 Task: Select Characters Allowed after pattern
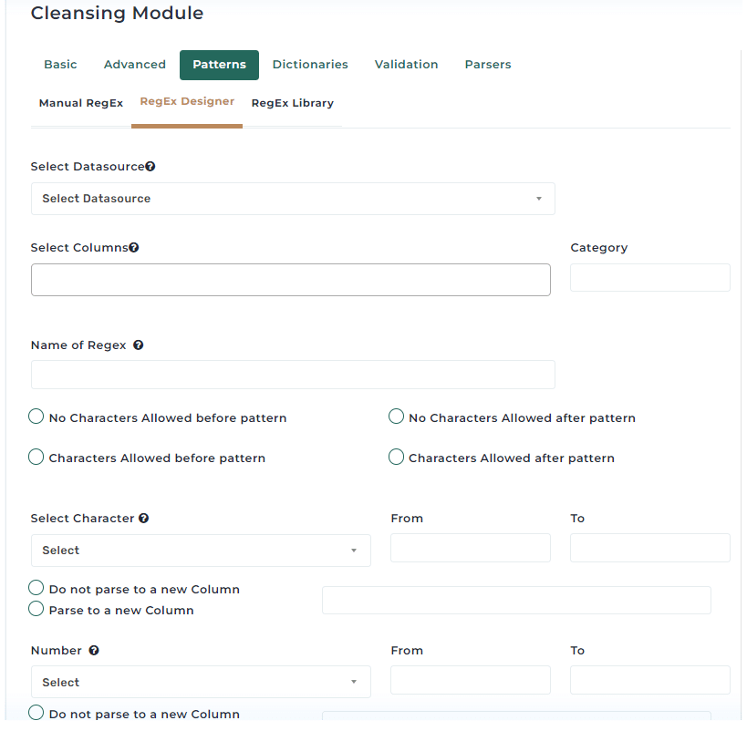396,458
